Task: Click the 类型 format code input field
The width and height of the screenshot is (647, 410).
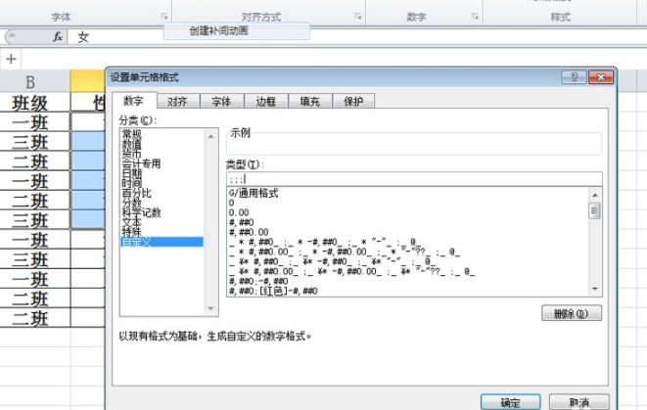Action: coord(414,179)
